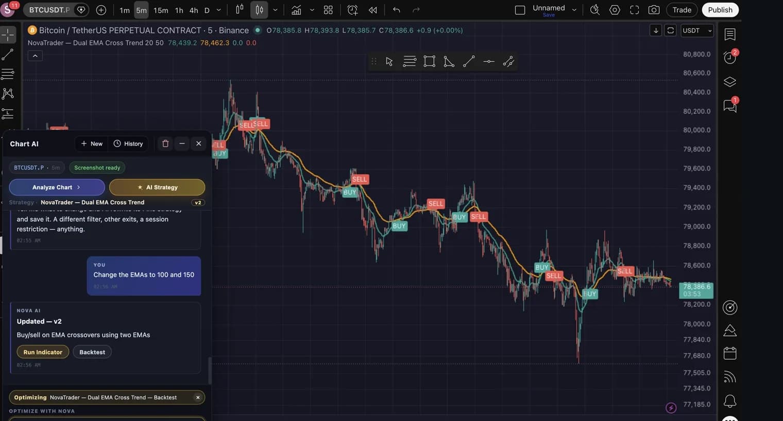
Task: Enter fullscreen mode
Action: 635,10
